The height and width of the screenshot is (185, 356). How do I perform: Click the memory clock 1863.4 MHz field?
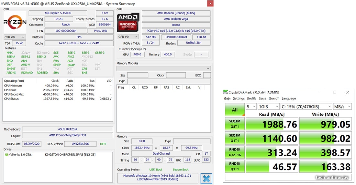[142, 148]
